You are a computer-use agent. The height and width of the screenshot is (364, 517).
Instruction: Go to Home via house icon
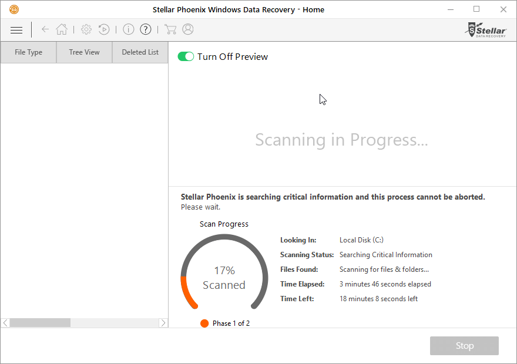pos(62,29)
